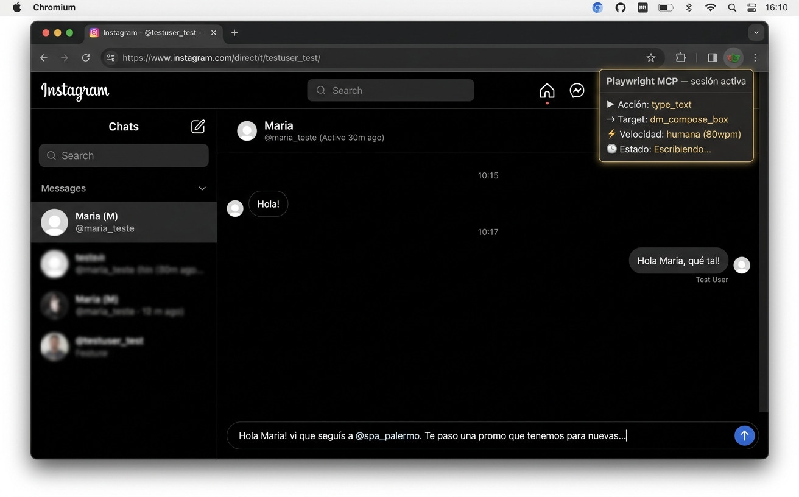This screenshot has width=799, height=497.
Task: Click the Playwright MCP extension icon
Action: [x=734, y=58]
